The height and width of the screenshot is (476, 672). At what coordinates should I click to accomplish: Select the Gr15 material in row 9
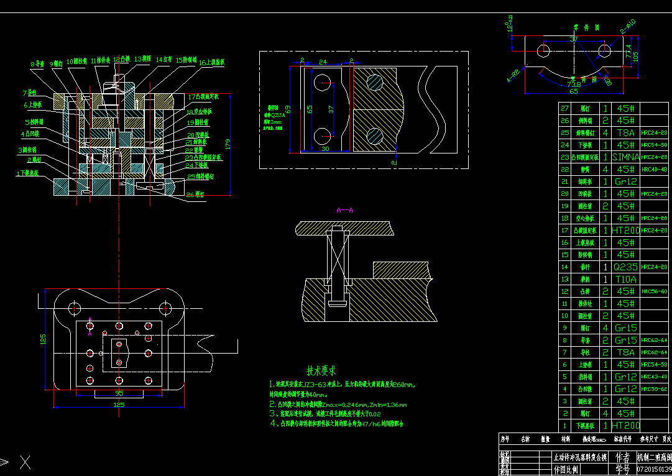[626, 328]
